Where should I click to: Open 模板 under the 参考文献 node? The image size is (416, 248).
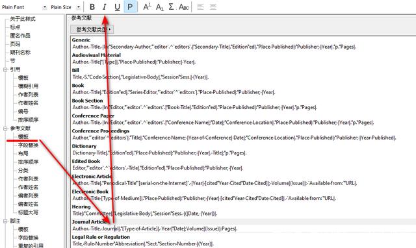click(23, 137)
